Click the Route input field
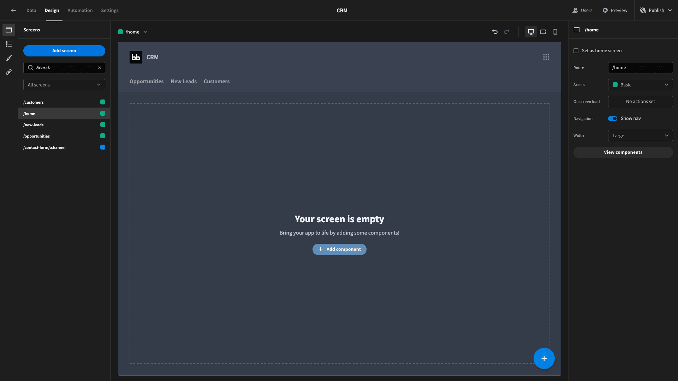678x381 pixels. tap(641, 68)
